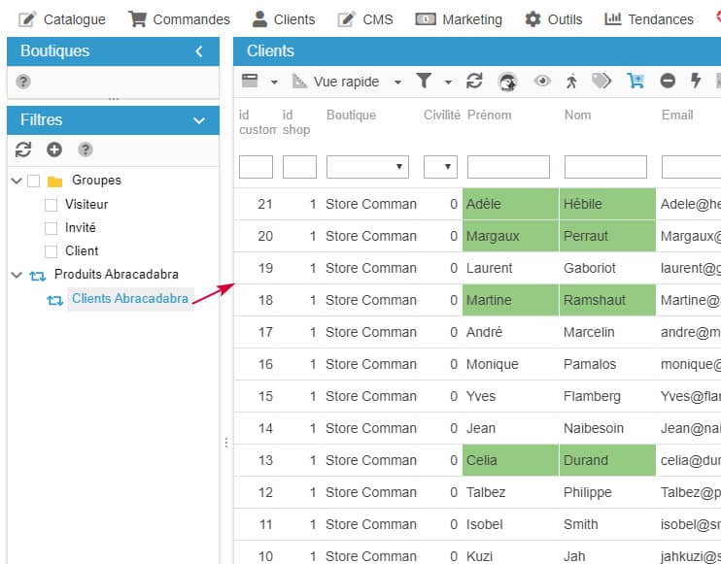Screen dimensions: 721x564
Task: Click the blue shopping cart icon
Action: pos(635,82)
